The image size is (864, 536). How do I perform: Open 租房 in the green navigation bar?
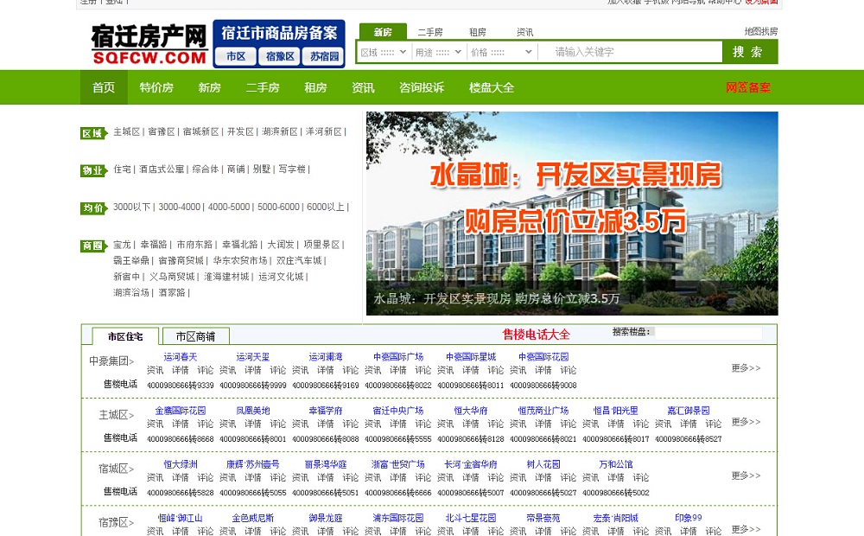click(315, 87)
